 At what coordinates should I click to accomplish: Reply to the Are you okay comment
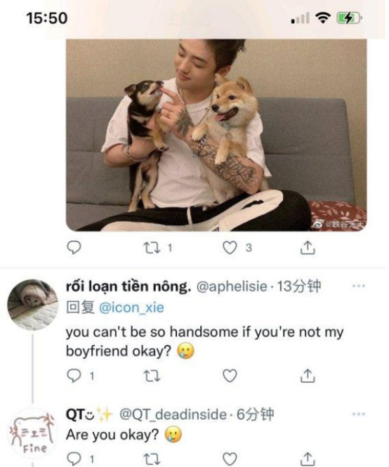(x=74, y=459)
